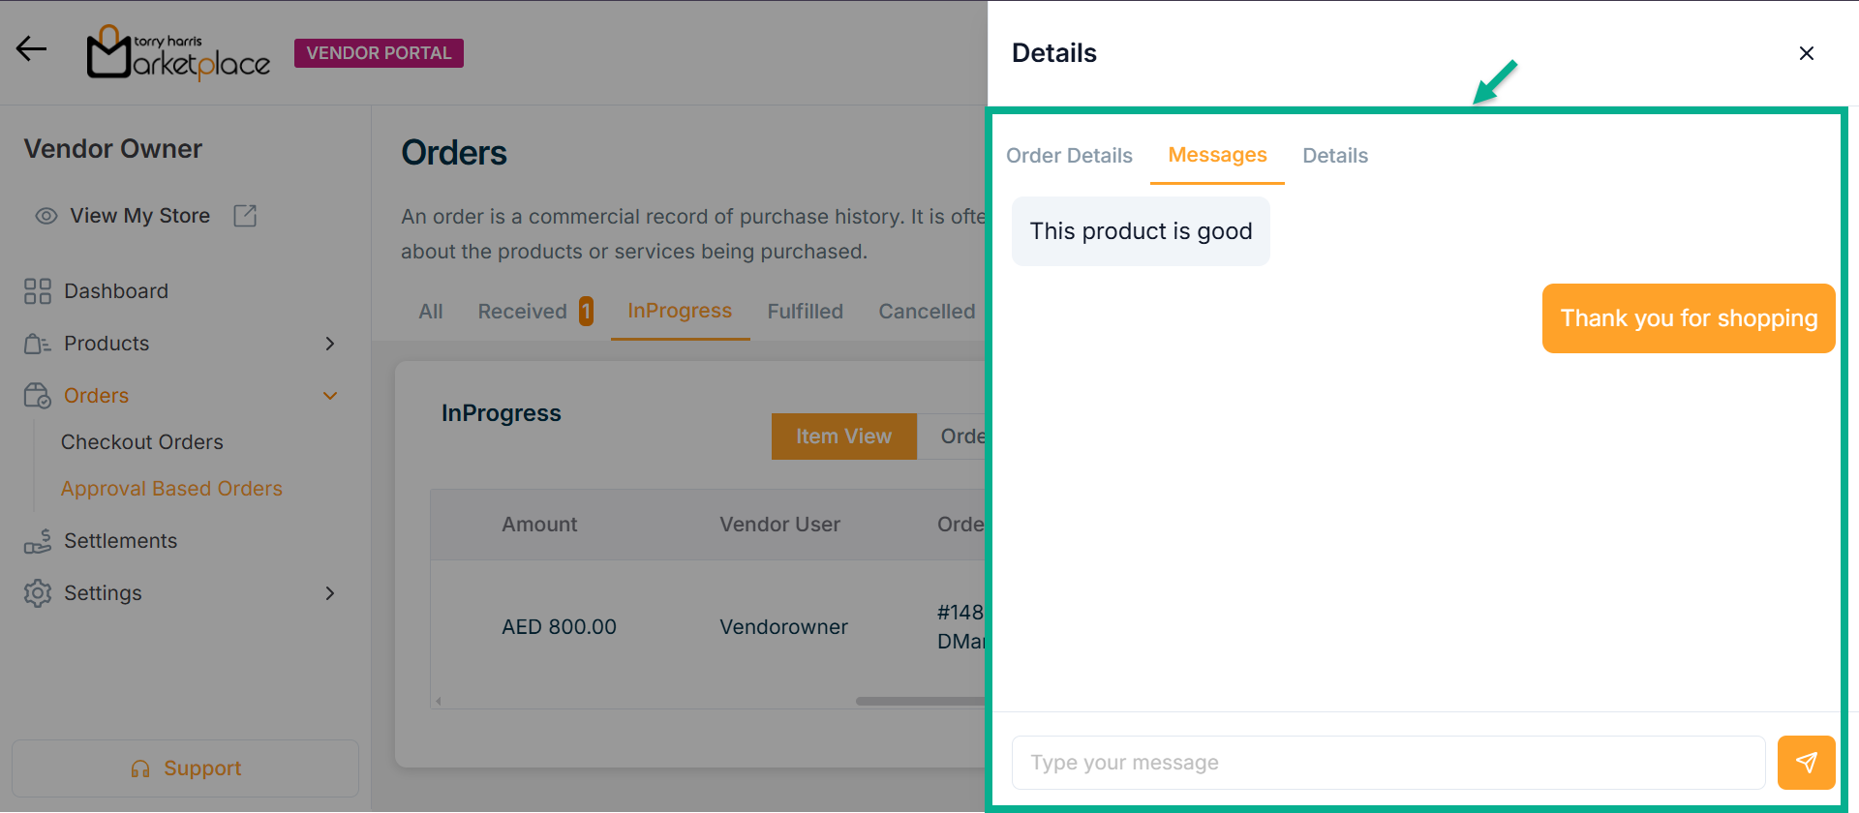Click the View My Store eye icon
This screenshot has width=1859, height=813.
coord(46,216)
